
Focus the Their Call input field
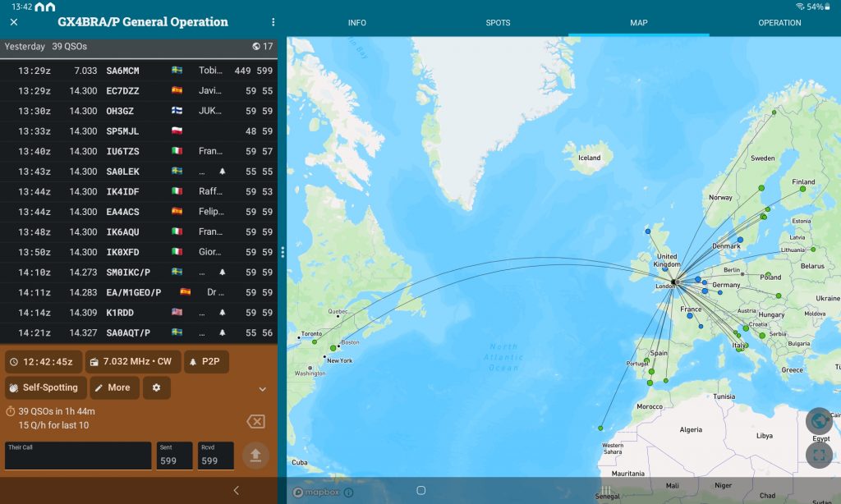tap(78, 456)
